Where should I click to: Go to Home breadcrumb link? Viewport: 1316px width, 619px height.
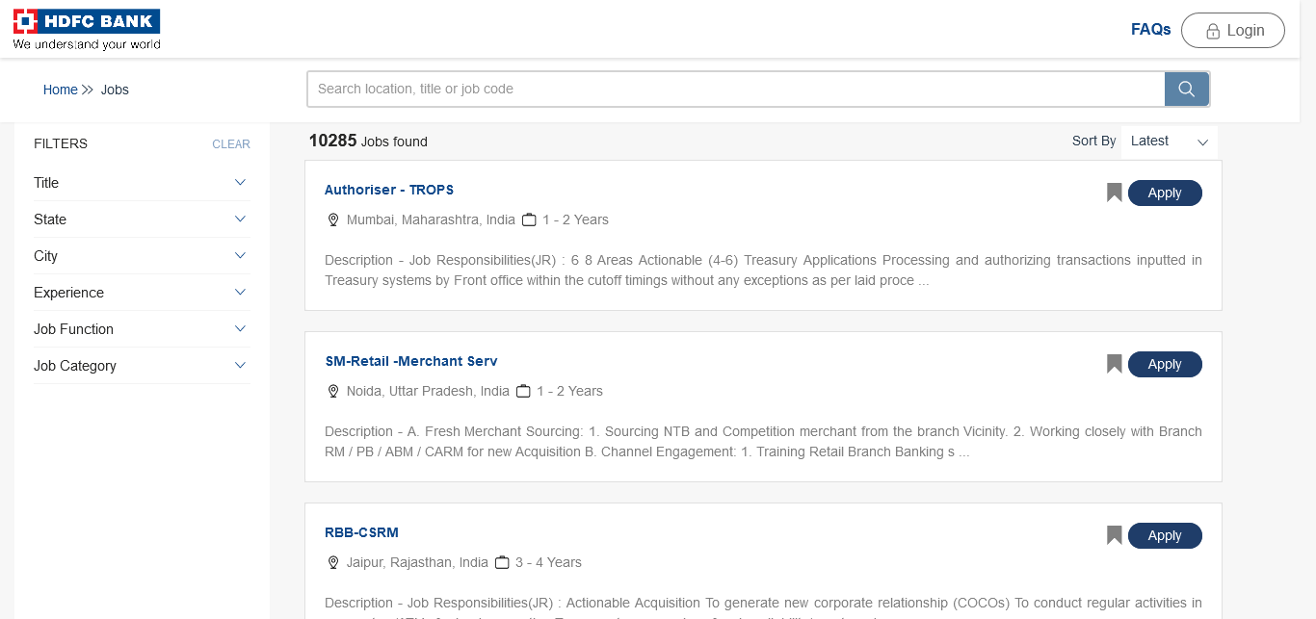60,90
